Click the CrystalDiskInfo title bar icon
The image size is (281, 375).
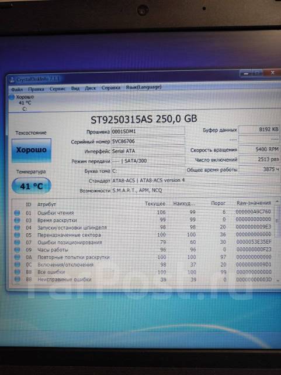tap(12, 80)
